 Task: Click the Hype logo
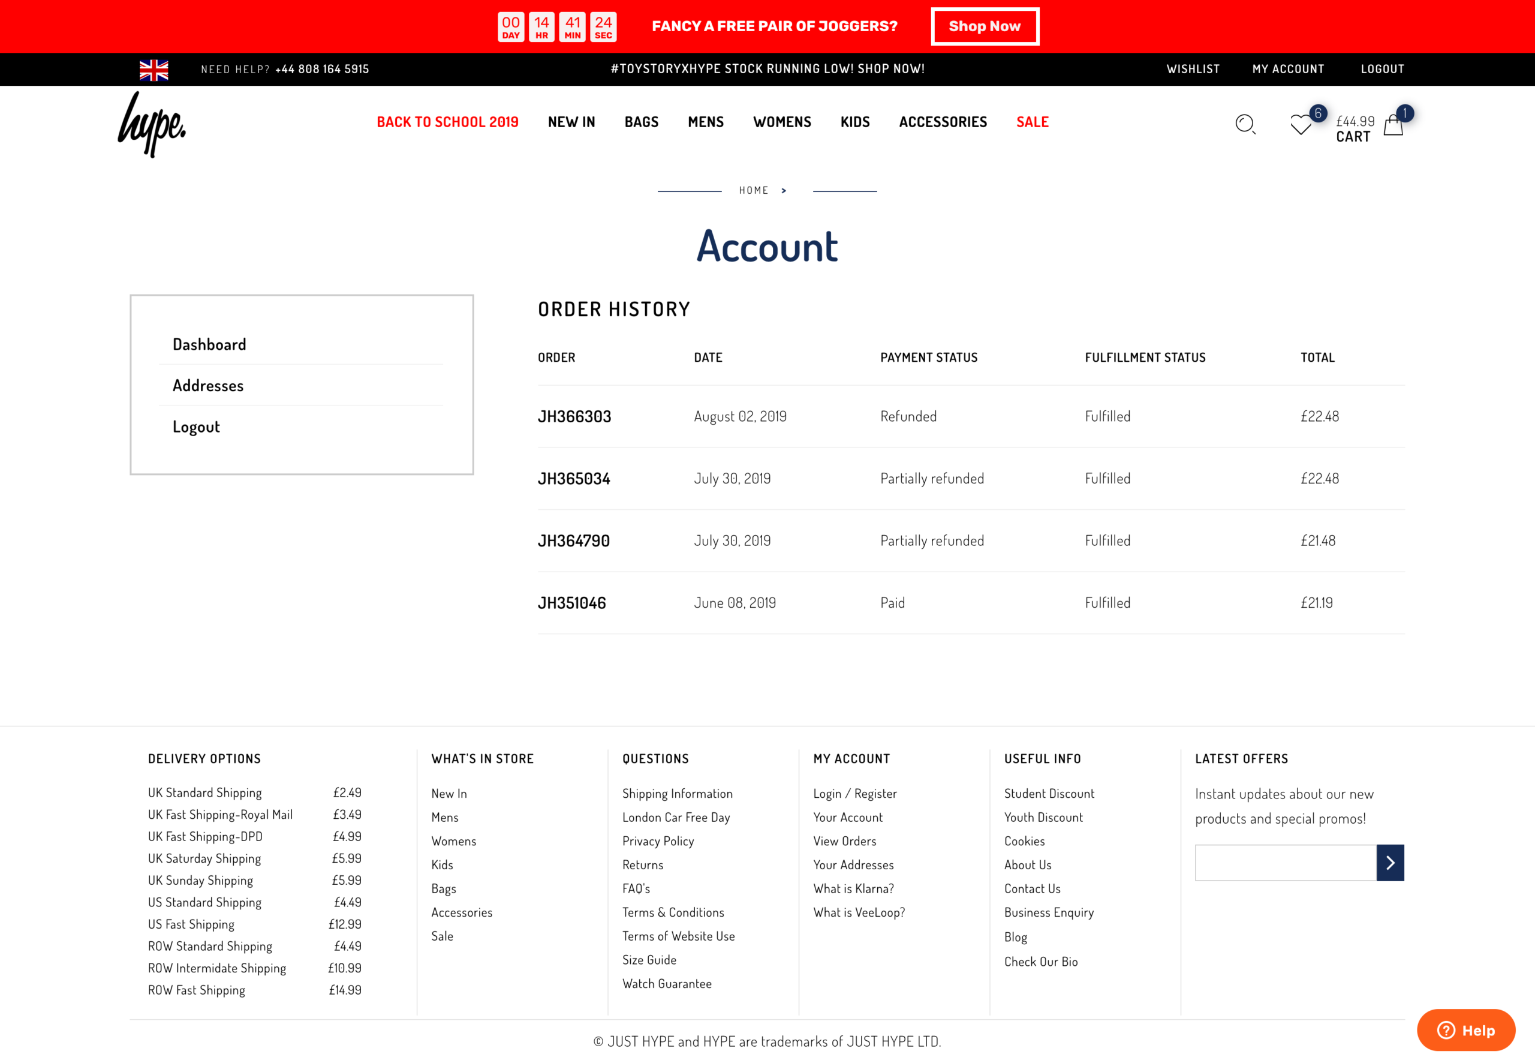(152, 125)
